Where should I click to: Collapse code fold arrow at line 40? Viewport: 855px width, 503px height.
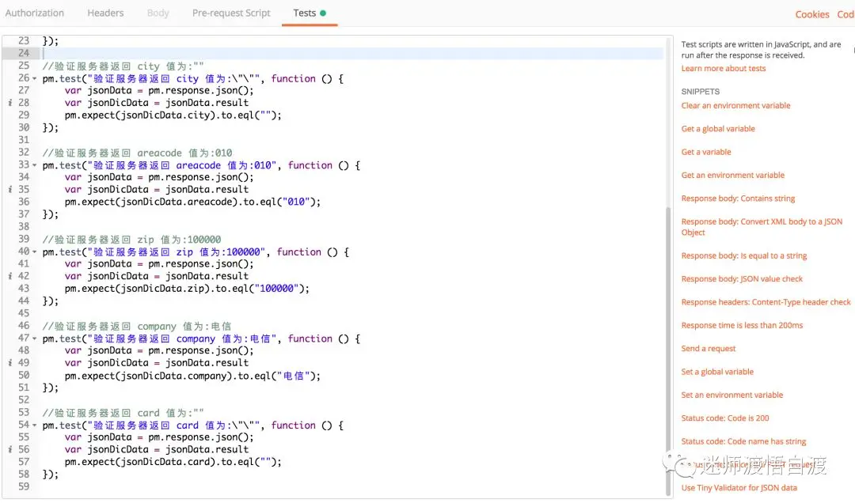coord(34,252)
